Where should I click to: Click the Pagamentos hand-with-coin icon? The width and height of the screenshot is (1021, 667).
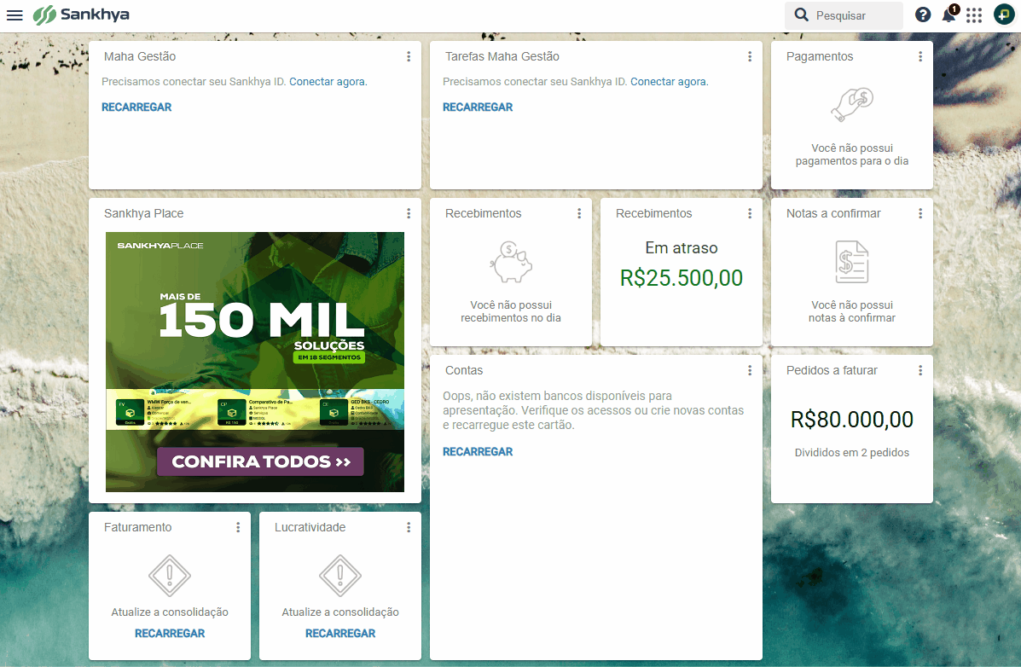point(852,104)
